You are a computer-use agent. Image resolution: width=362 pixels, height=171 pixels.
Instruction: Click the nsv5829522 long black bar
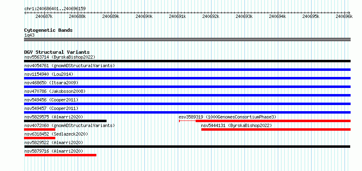pyautogui.click(x=187, y=147)
